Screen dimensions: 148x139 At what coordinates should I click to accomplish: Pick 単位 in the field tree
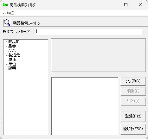[x=12, y=64]
